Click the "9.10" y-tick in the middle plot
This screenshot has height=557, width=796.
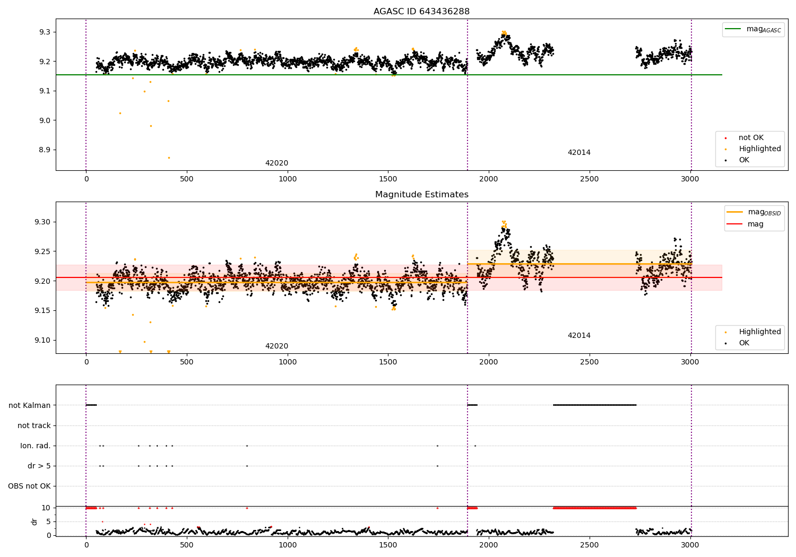42,341
